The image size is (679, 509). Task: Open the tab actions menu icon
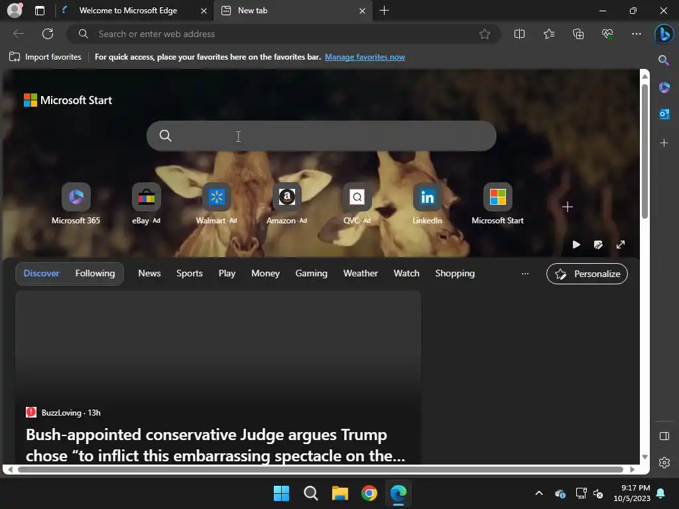click(x=40, y=11)
